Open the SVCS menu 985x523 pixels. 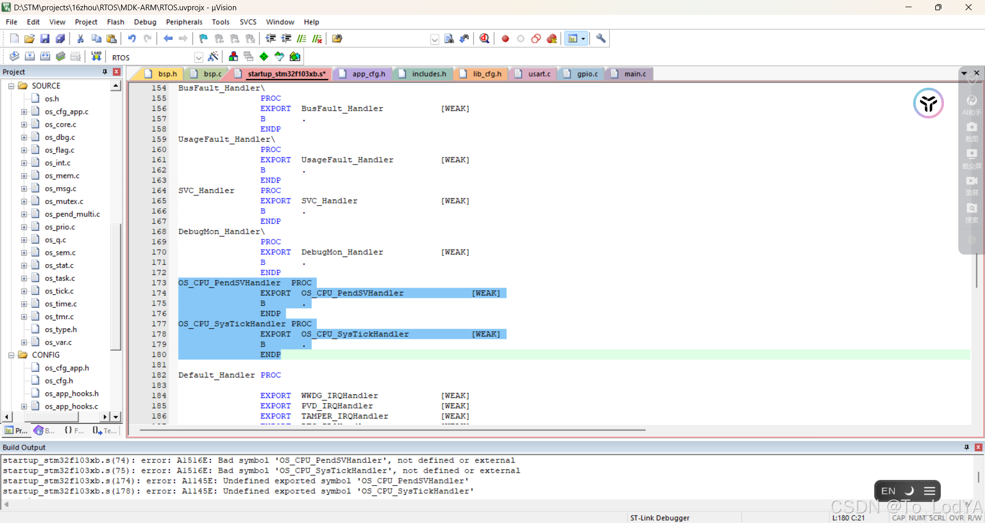pos(248,22)
